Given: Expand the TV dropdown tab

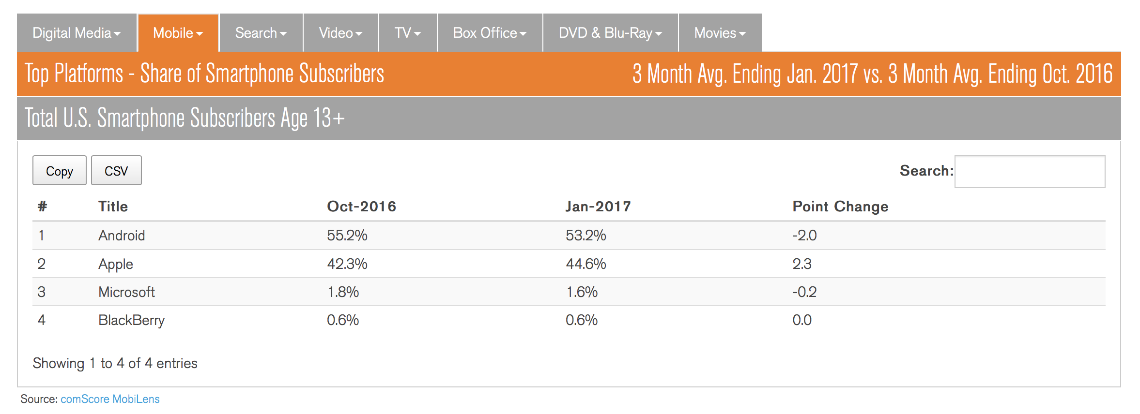Looking at the screenshot, I should pyautogui.click(x=407, y=33).
